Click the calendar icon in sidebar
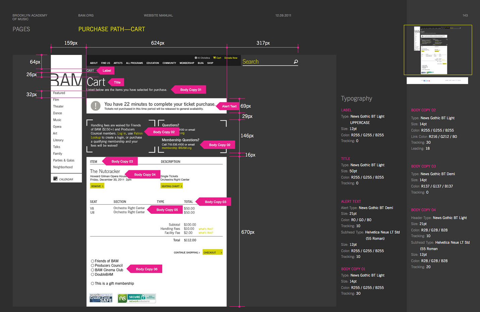480x312 pixels. coord(55,179)
